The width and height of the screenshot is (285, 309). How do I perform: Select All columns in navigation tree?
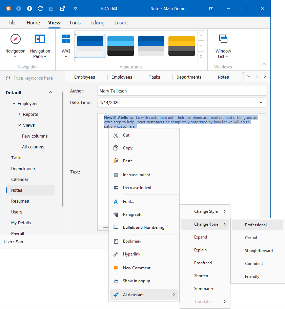pyautogui.click(x=33, y=147)
